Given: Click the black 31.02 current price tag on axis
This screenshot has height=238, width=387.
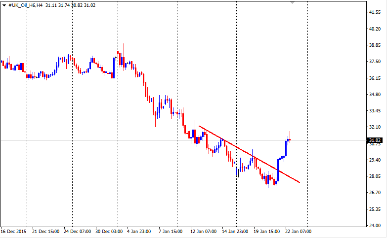Looking at the screenshot, I should coord(375,140).
